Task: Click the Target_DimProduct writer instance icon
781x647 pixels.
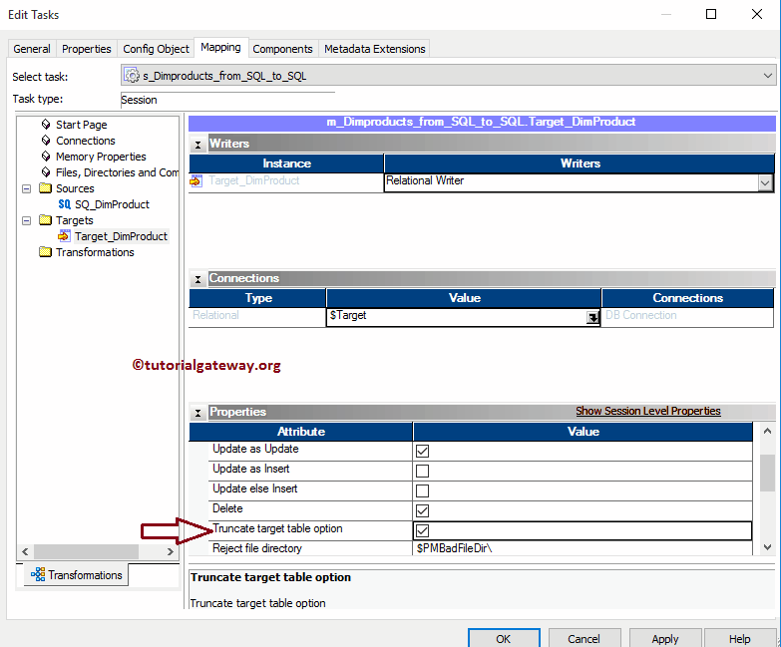Action: pyautogui.click(x=196, y=181)
